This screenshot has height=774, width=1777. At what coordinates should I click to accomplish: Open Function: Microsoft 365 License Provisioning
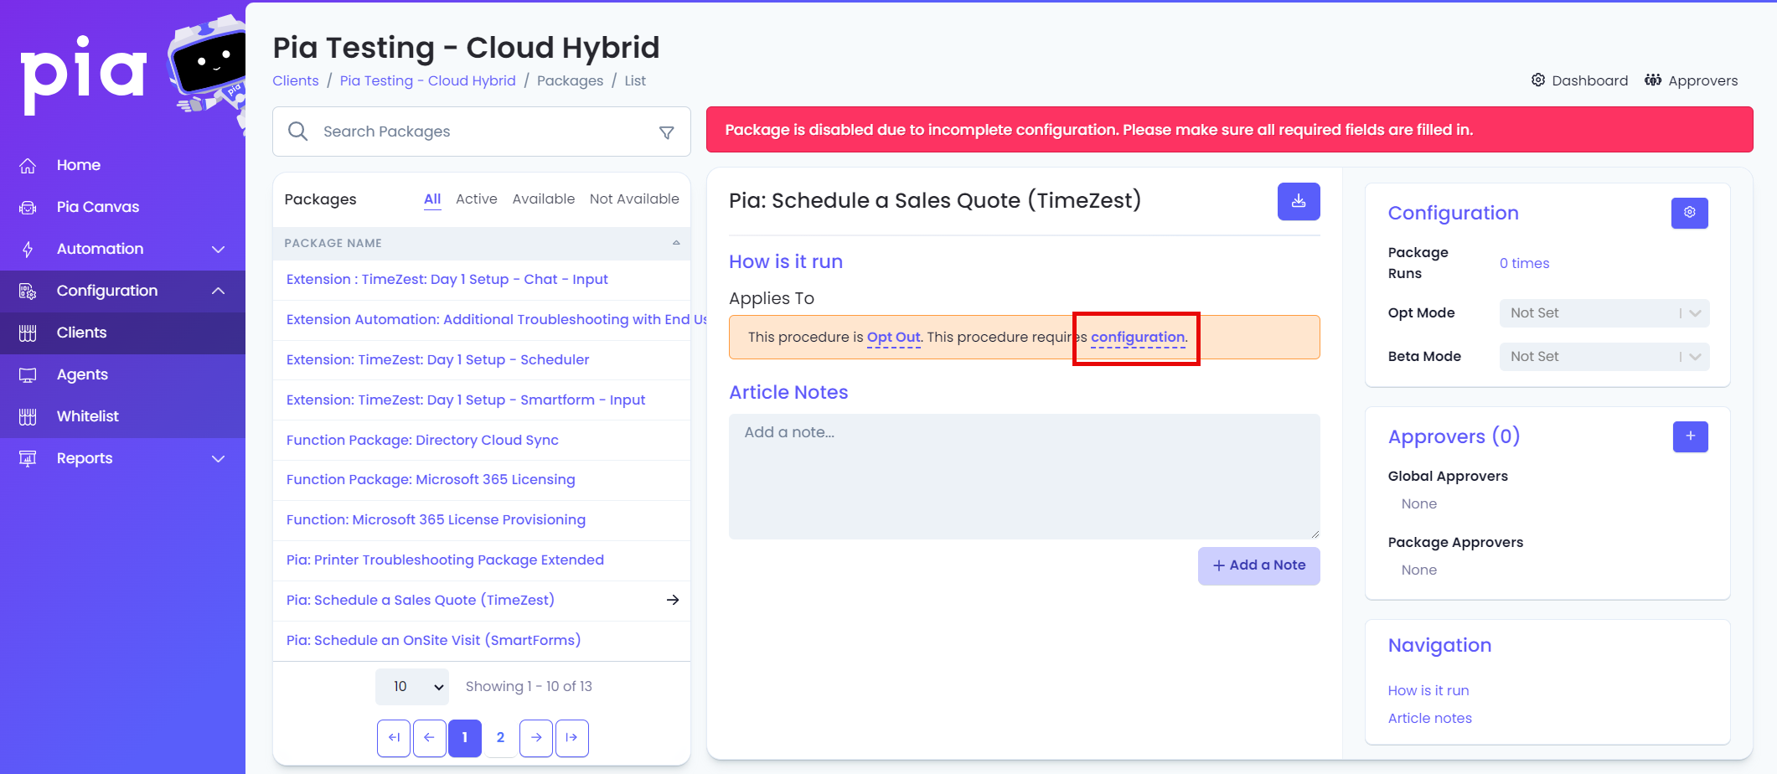click(436, 520)
